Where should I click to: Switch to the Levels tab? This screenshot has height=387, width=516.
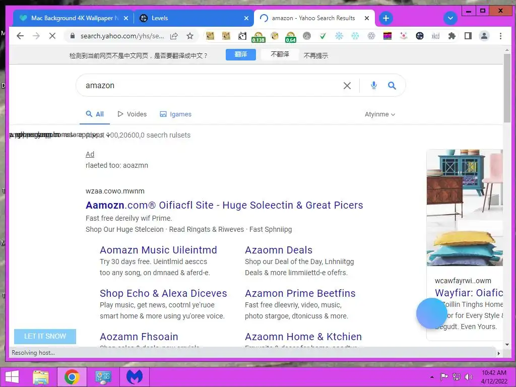[193, 18]
